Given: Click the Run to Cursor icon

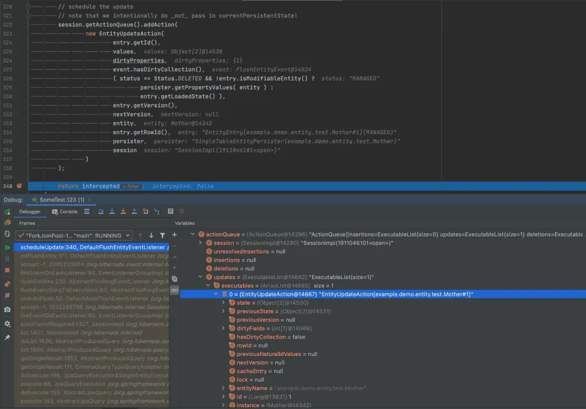Looking at the screenshot, I should tap(157, 212).
